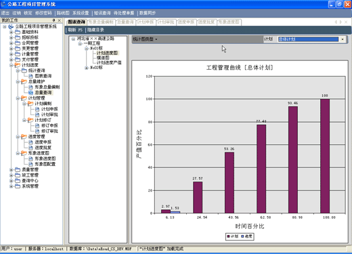Switch to the 总量查询 tab
Viewport: 352px width, 254px height.
pyautogui.click(x=125, y=22)
